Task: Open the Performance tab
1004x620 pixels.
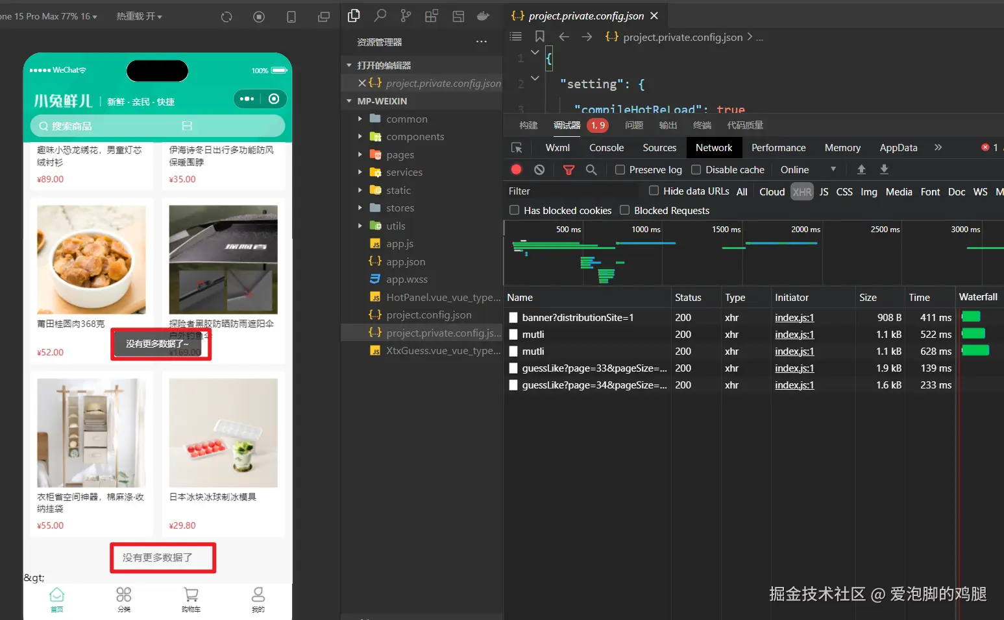Action: [778, 148]
